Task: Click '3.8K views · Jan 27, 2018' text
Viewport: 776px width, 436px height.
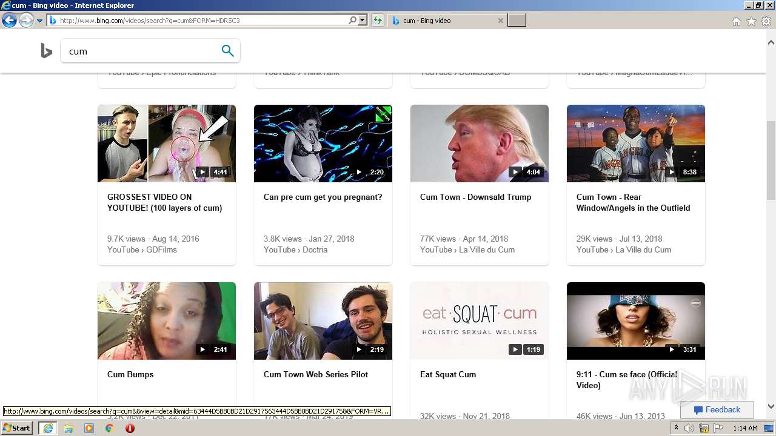Action: click(x=309, y=239)
